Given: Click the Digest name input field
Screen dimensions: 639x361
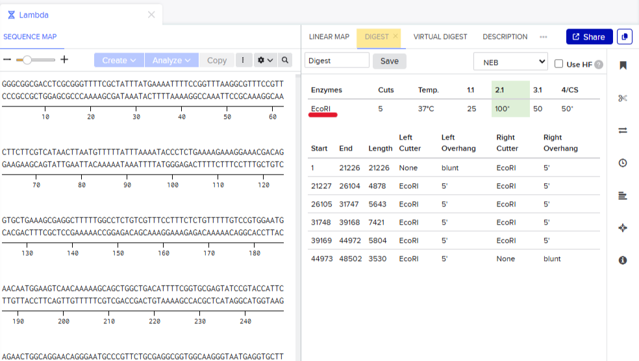Looking at the screenshot, I should click(x=336, y=60).
